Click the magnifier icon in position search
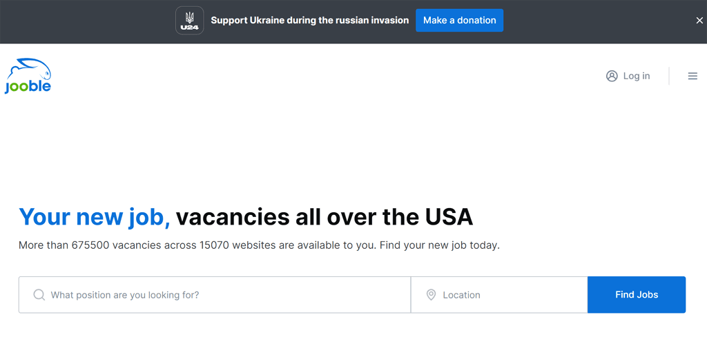The width and height of the screenshot is (707, 350). (39, 295)
